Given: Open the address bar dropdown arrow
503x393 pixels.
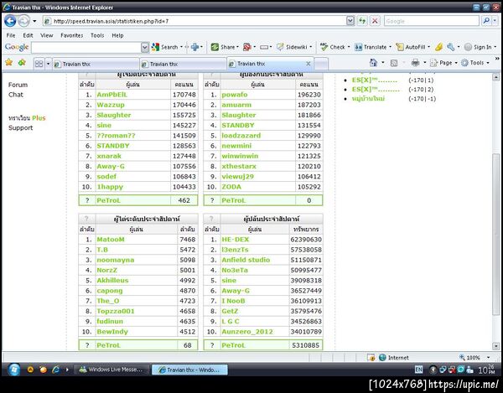Looking at the screenshot, I should click(350, 21).
